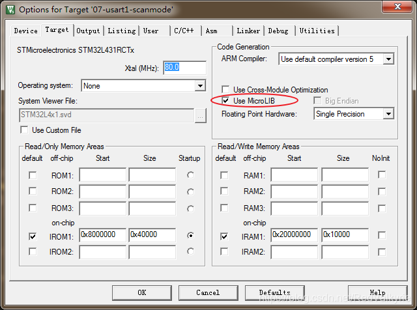This screenshot has width=417, height=310.
Task: Check the ROM2 default checkbox
Action: pos(33,191)
